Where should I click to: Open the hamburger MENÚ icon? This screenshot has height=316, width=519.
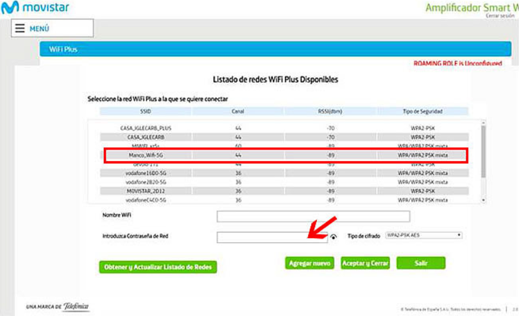(20, 28)
